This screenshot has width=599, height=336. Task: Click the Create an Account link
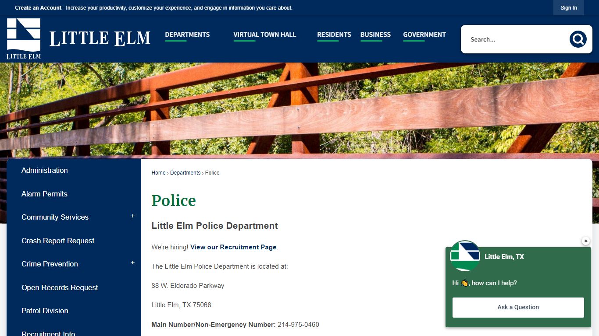[x=38, y=8]
